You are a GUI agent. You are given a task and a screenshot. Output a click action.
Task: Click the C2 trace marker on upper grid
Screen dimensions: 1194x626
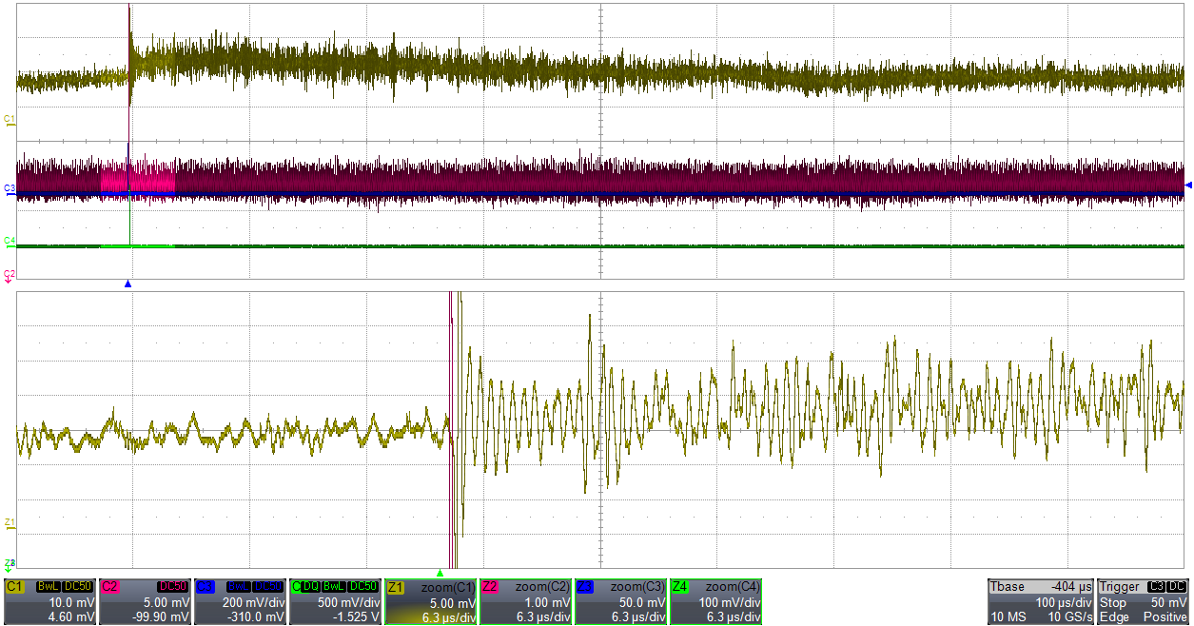point(10,275)
